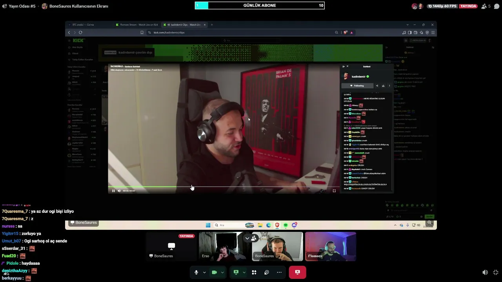
Task: Click the Following button for kadirdemir
Action: (357, 86)
